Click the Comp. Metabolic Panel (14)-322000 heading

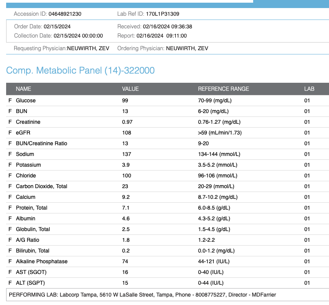click(80, 71)
